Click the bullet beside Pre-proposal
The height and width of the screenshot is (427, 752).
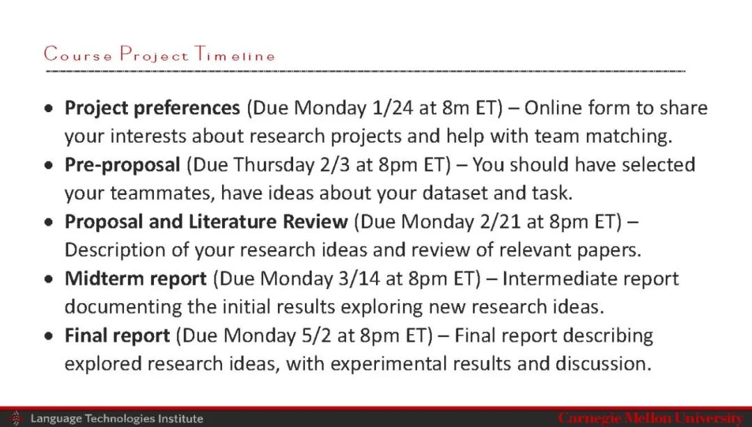(x=48, y=166)
